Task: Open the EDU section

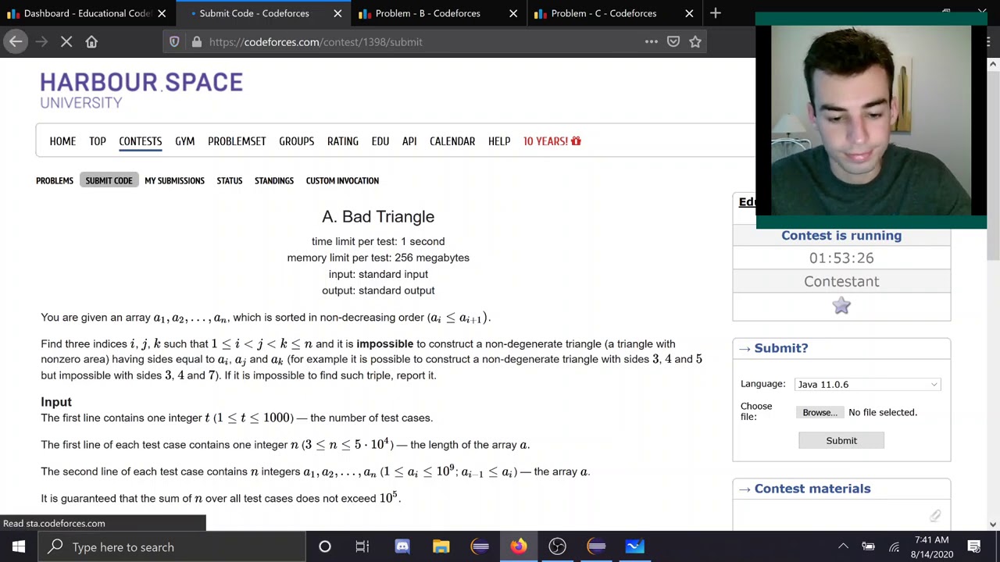Action: pyautogui.click(x=380, y=141)
